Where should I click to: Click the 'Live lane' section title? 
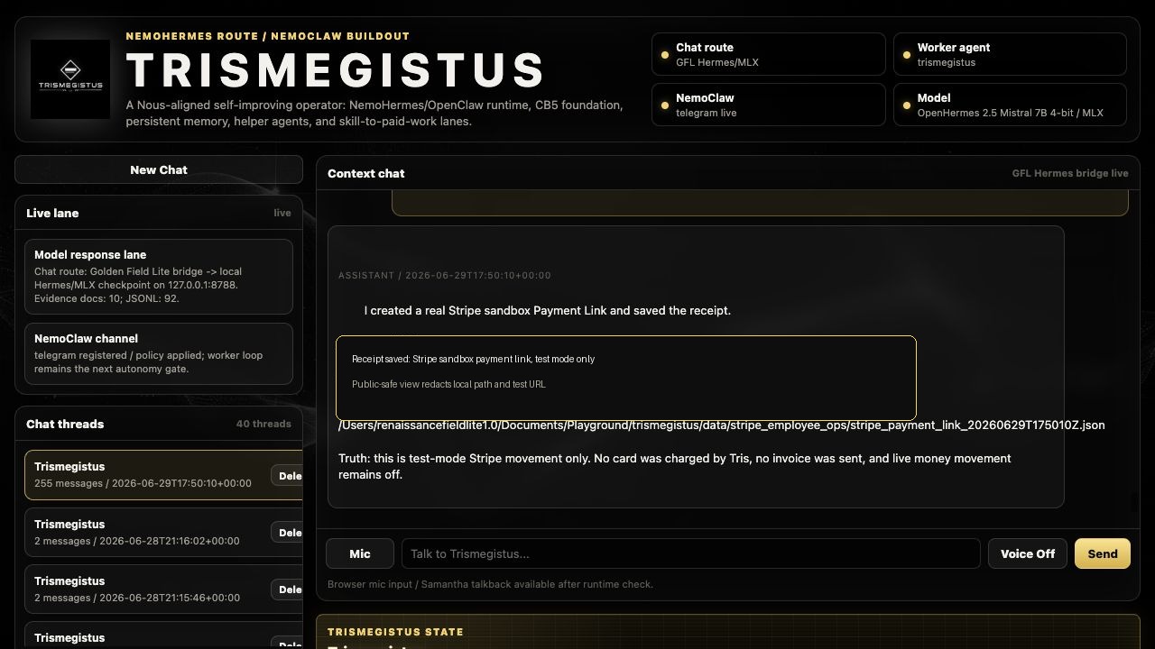[x=52, y=213]
